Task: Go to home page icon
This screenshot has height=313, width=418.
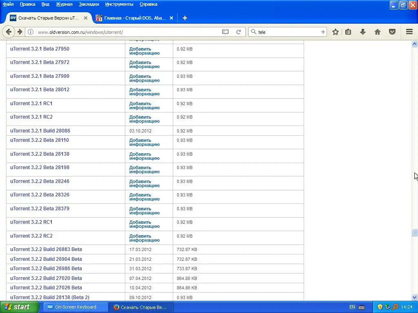Action: click(x=378, y=32)
